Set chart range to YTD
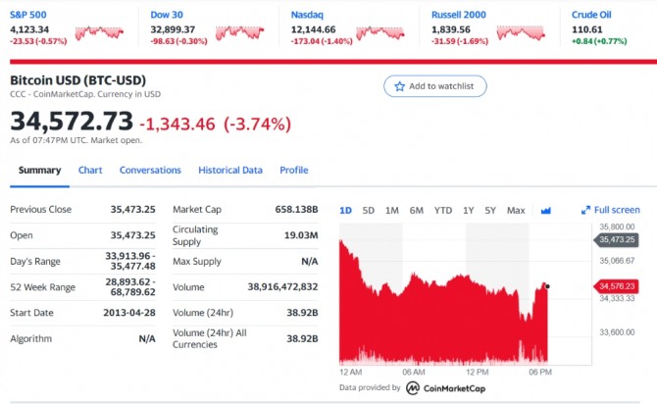 [443, 210]
